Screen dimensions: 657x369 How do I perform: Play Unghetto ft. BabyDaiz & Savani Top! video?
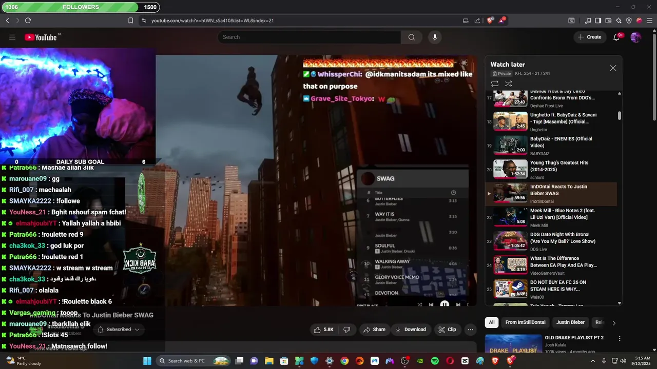[x=552, y=121]
